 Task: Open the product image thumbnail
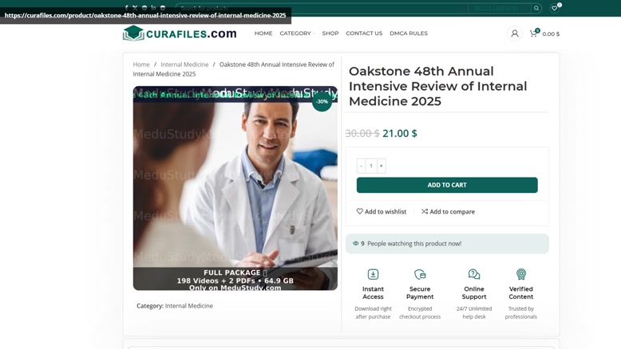click(235, 188)
